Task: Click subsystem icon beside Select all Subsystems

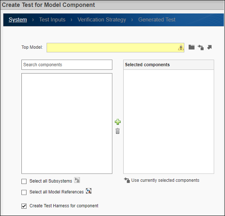Action: (x=77, y=180)
